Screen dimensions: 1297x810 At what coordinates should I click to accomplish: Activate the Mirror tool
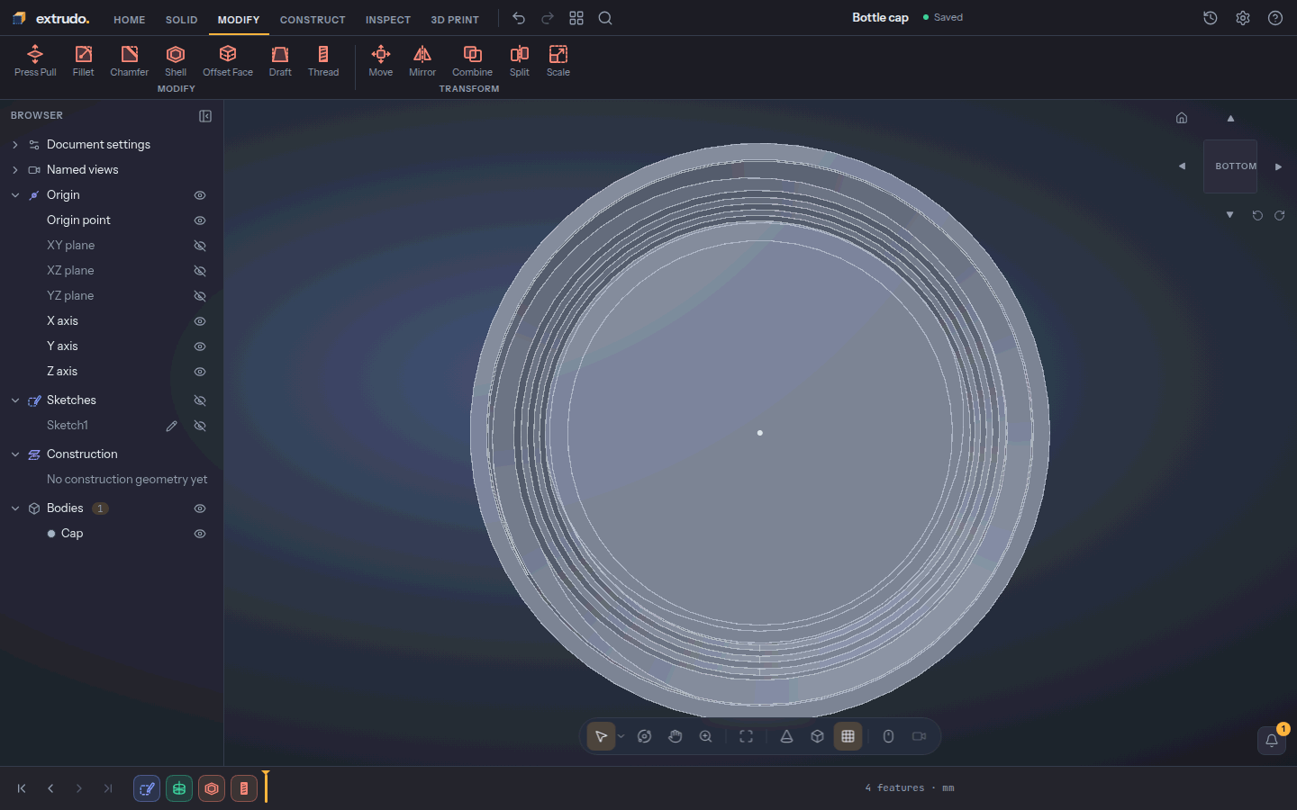[422, 61]
